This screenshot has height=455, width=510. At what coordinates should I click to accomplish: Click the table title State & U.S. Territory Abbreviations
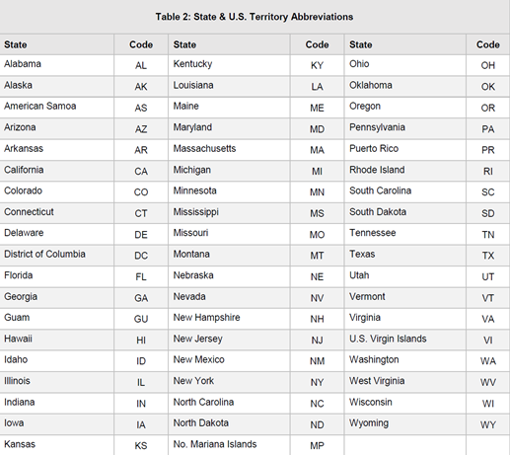[255, 17]
